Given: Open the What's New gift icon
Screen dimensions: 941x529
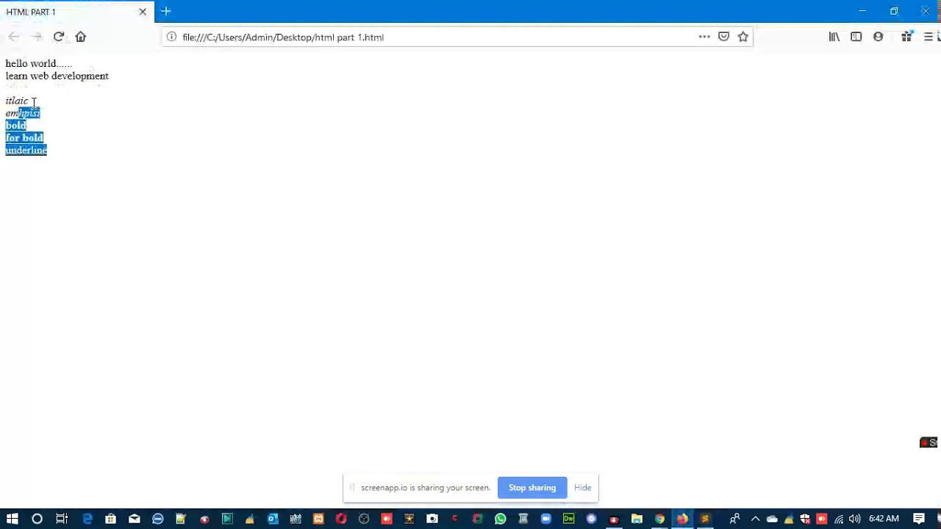Looking at the screenshot, I should coord(906,37).
